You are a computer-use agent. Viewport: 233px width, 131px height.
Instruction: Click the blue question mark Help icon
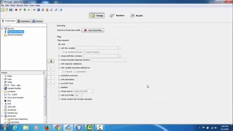coord(61,10)
